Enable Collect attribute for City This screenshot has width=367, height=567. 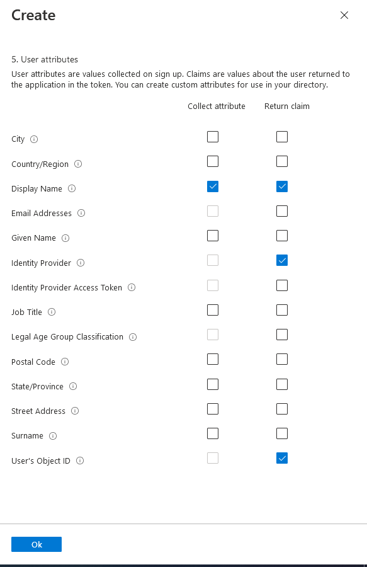point(213,137)
